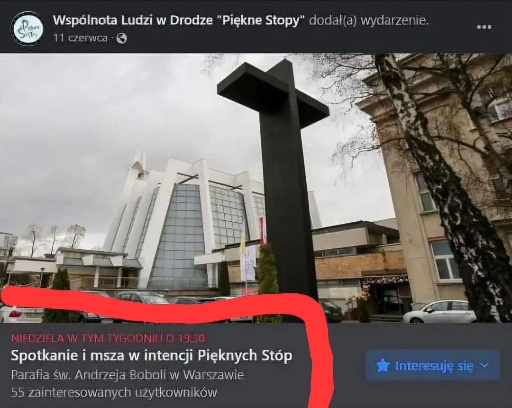Click the white church building in the photo

(x=183, y=222)
